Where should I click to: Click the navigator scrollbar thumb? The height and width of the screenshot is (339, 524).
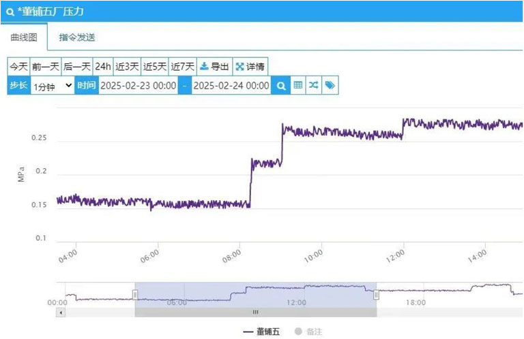256,312
